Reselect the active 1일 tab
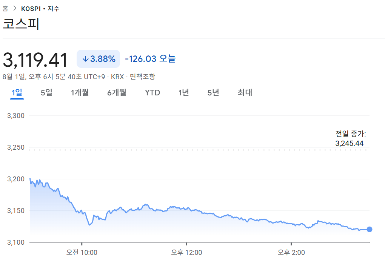The width and height of the screenshot is (385, 259). (x=16, y=92)
